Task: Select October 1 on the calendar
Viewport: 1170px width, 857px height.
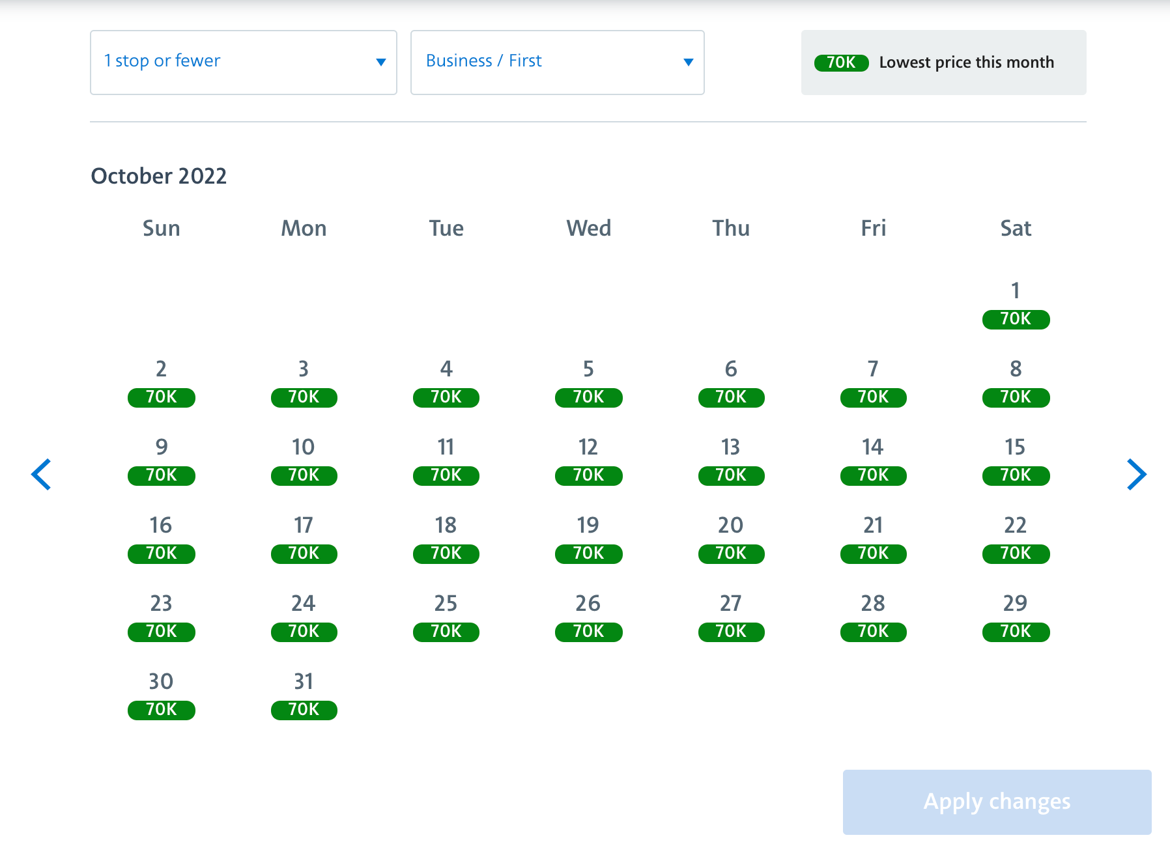Action: [x=1016, y=304]
